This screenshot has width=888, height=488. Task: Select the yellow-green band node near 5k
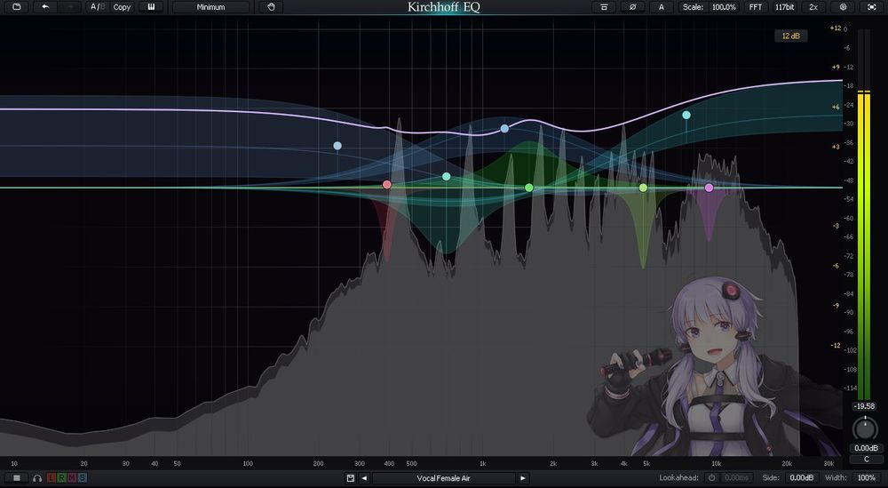[643, 188]
